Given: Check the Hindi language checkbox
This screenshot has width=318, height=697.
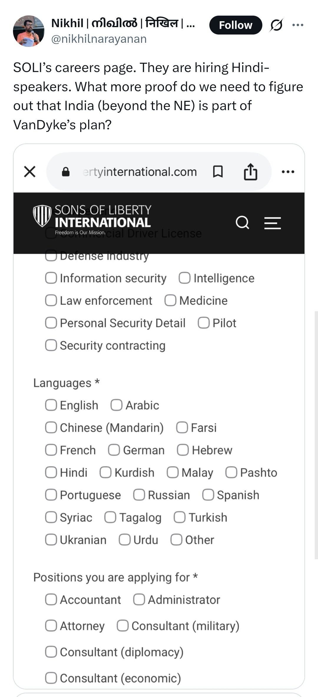Looking at the screenshot, I should click(51, 472).
